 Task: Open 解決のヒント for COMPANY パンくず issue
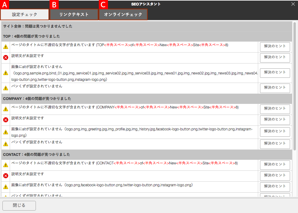pyautogui.click(x=275, y=144)
